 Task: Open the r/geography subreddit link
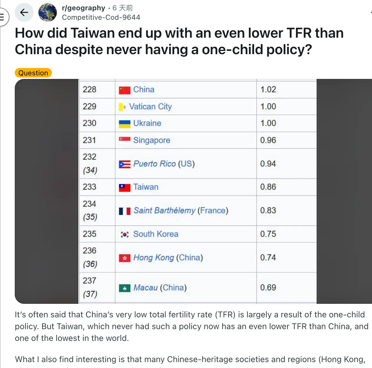tap(83, 8)
